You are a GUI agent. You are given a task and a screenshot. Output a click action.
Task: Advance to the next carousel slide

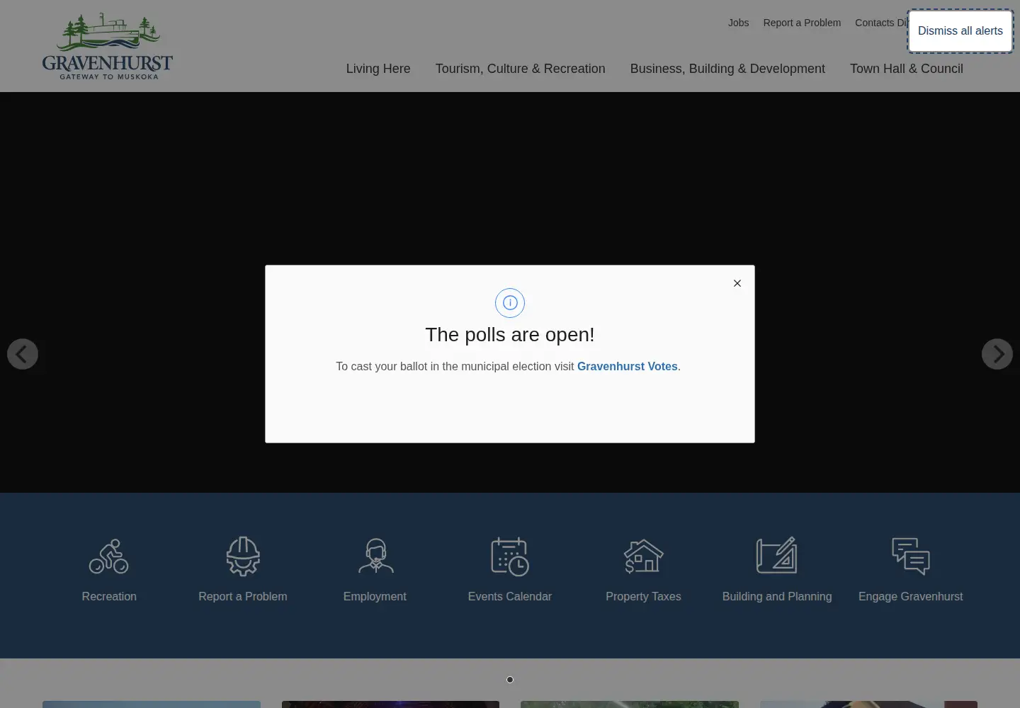pos(997,354)
